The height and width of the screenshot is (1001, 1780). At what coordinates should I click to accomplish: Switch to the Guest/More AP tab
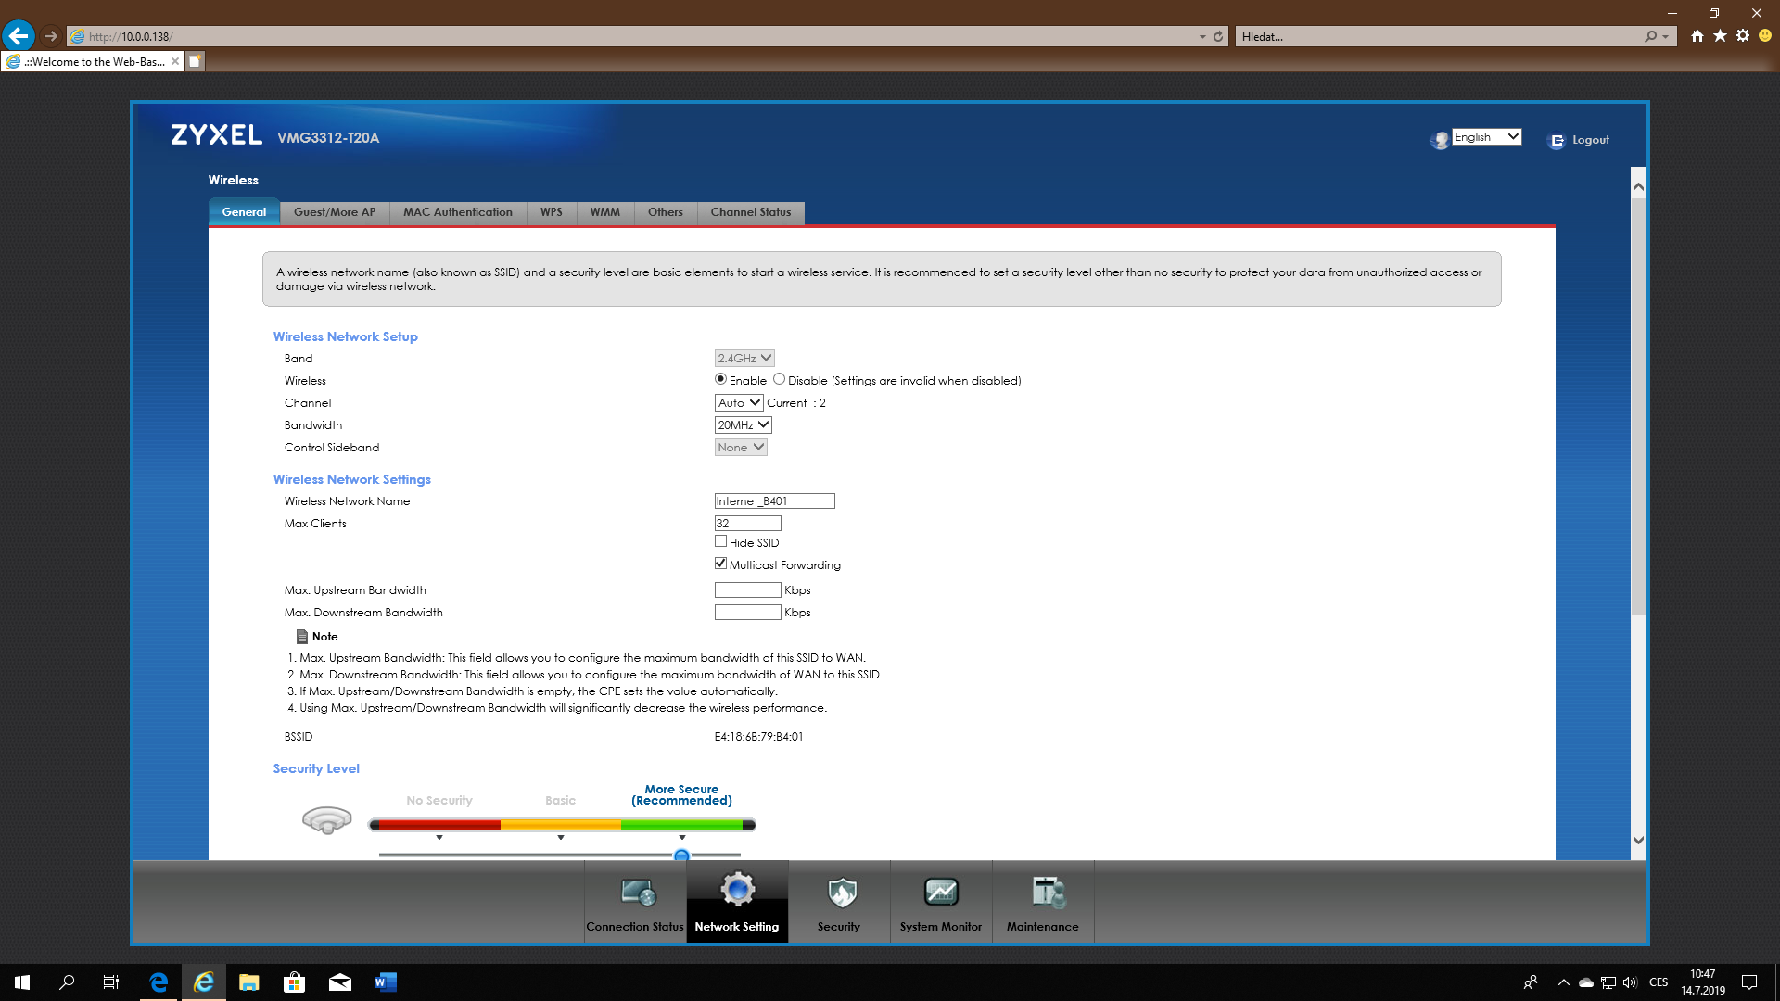pyautogui.click(x=334, y=212)
